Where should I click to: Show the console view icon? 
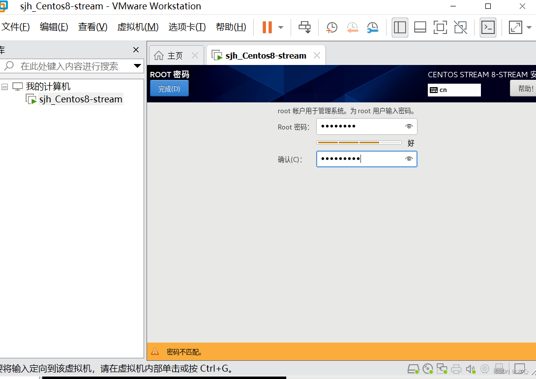click(488, 28)
